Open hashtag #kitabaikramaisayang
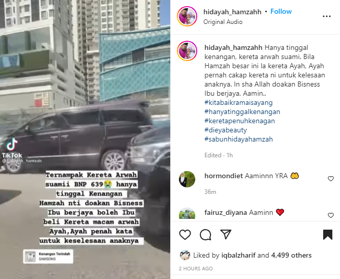340x279 pixels. (239, 102)
